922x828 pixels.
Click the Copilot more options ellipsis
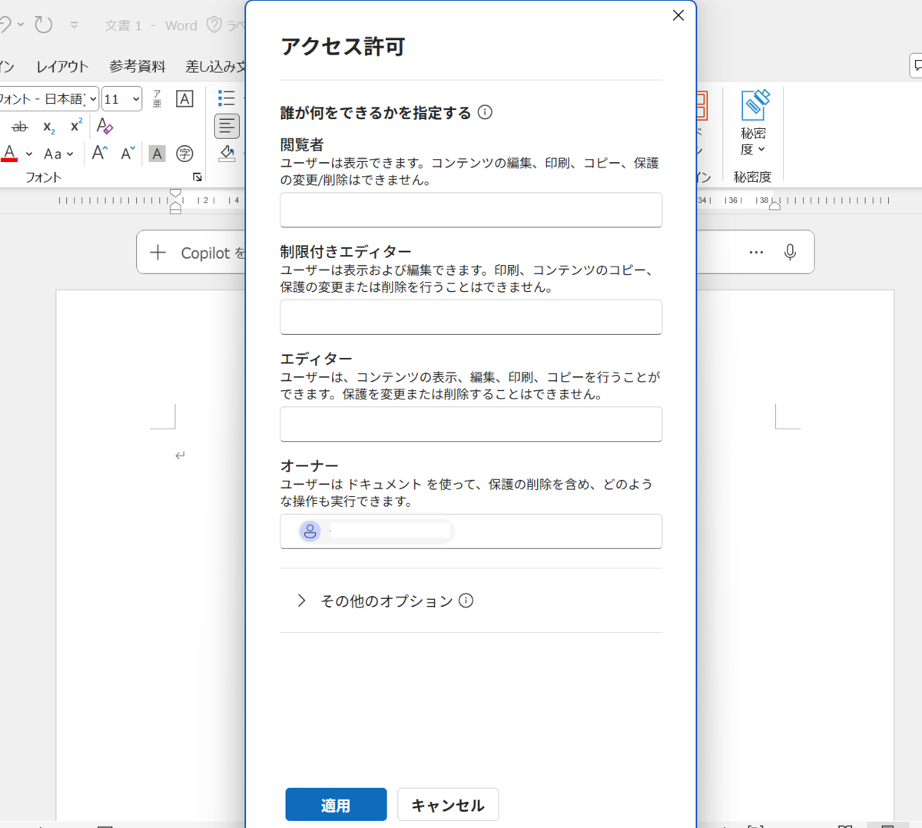point(756,252)
